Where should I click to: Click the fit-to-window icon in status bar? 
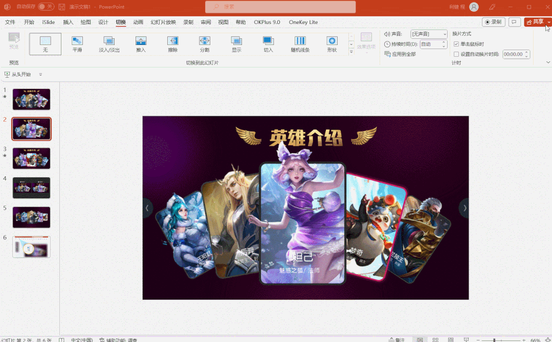pyautogui.click(x=547, y=340)
